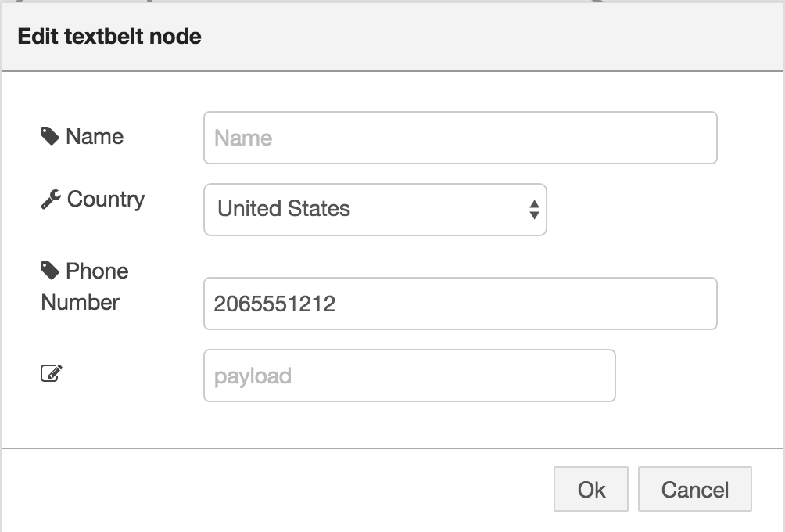Screen dimensions: 785x532
Task: Click the Country label text
Action: point(106,199)
